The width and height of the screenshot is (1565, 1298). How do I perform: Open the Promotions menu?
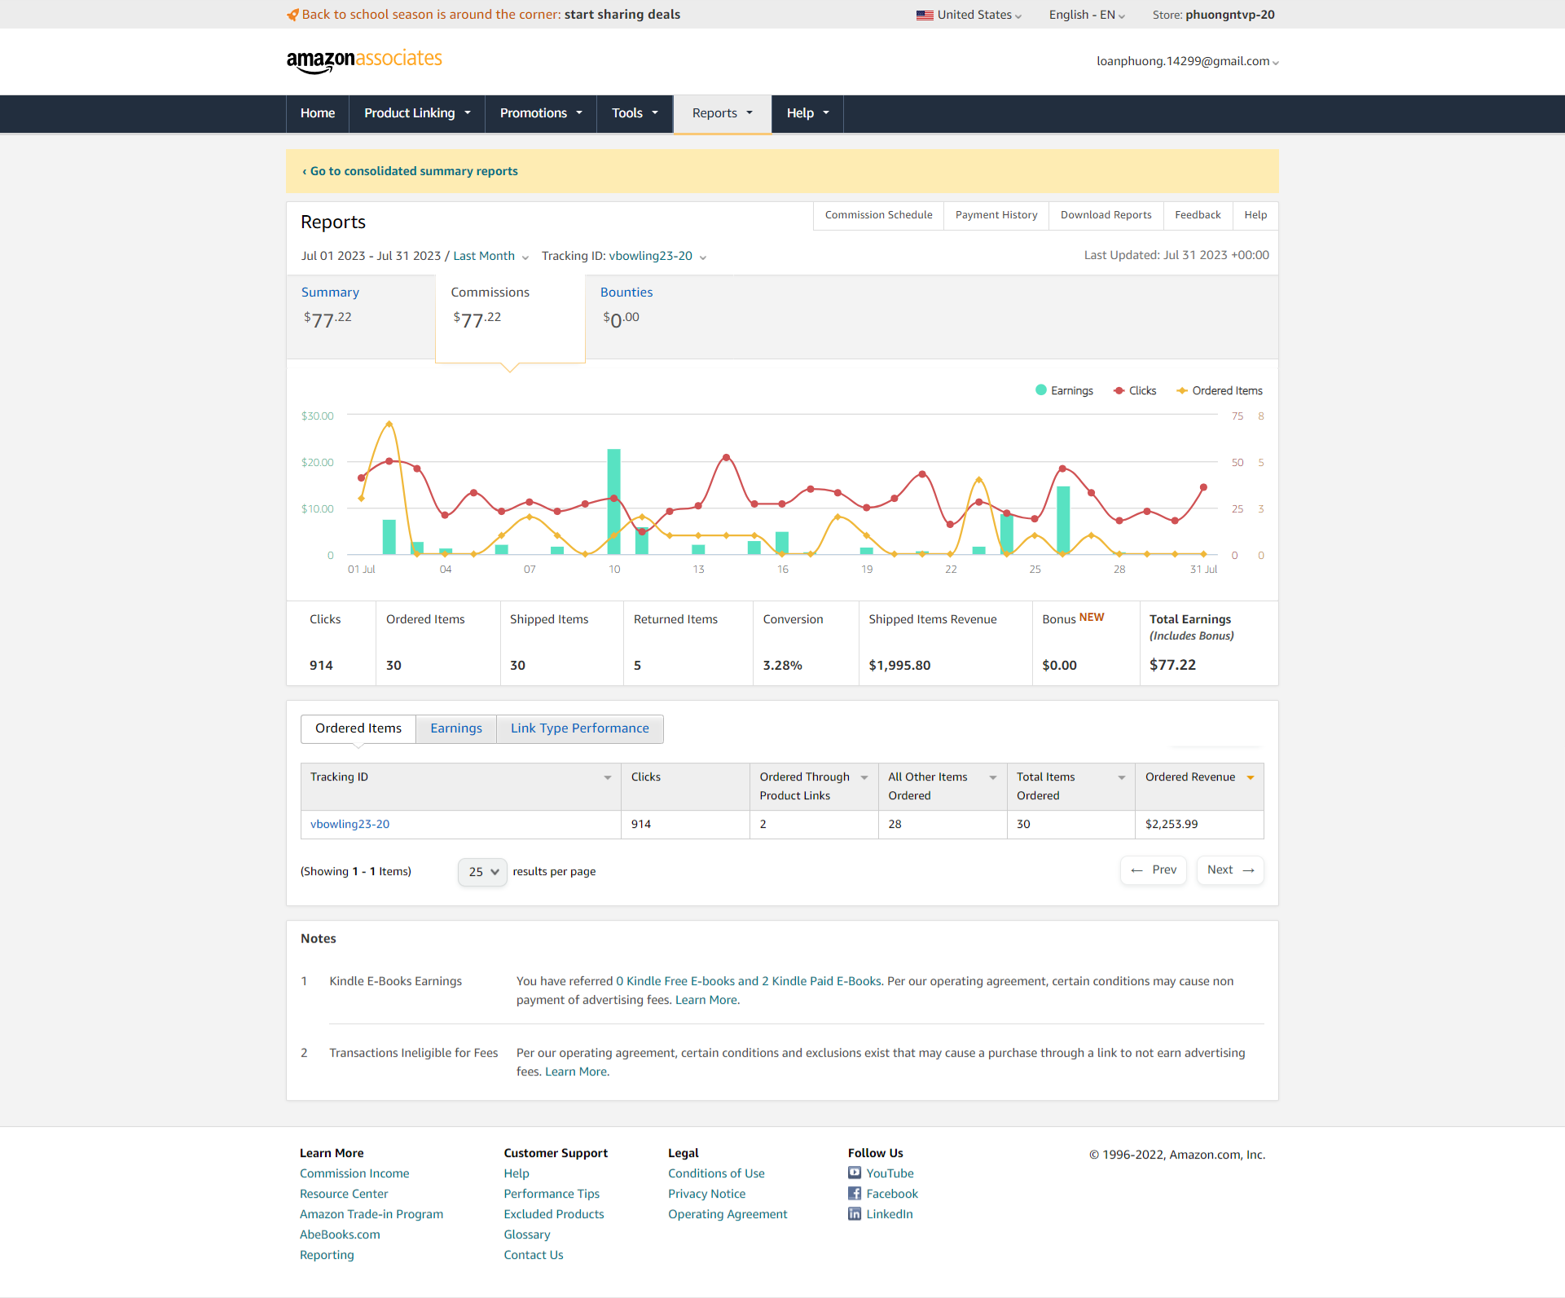[541, 113]
